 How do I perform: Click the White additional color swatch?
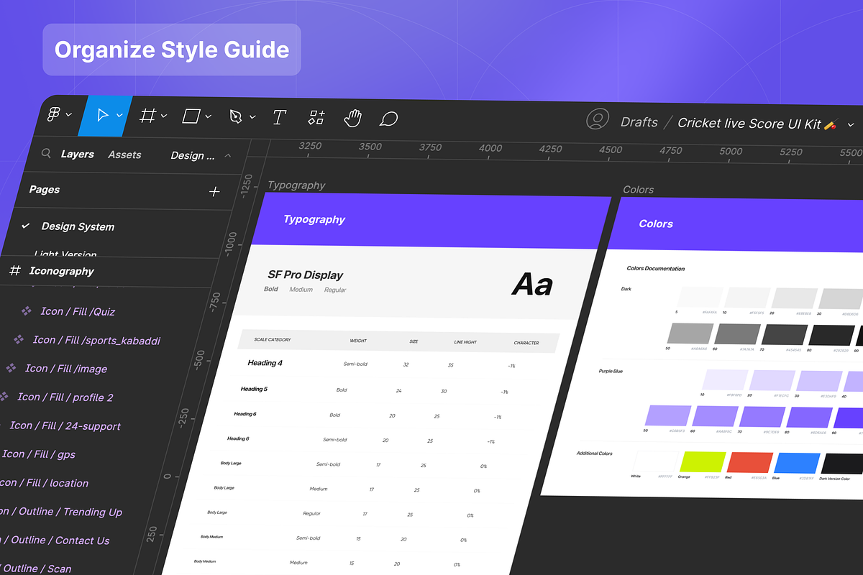[x=656, y=461]
